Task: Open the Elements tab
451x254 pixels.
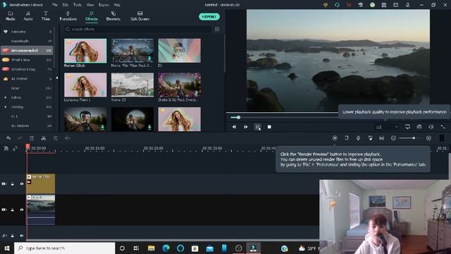Action: click(x=113, y=16)
